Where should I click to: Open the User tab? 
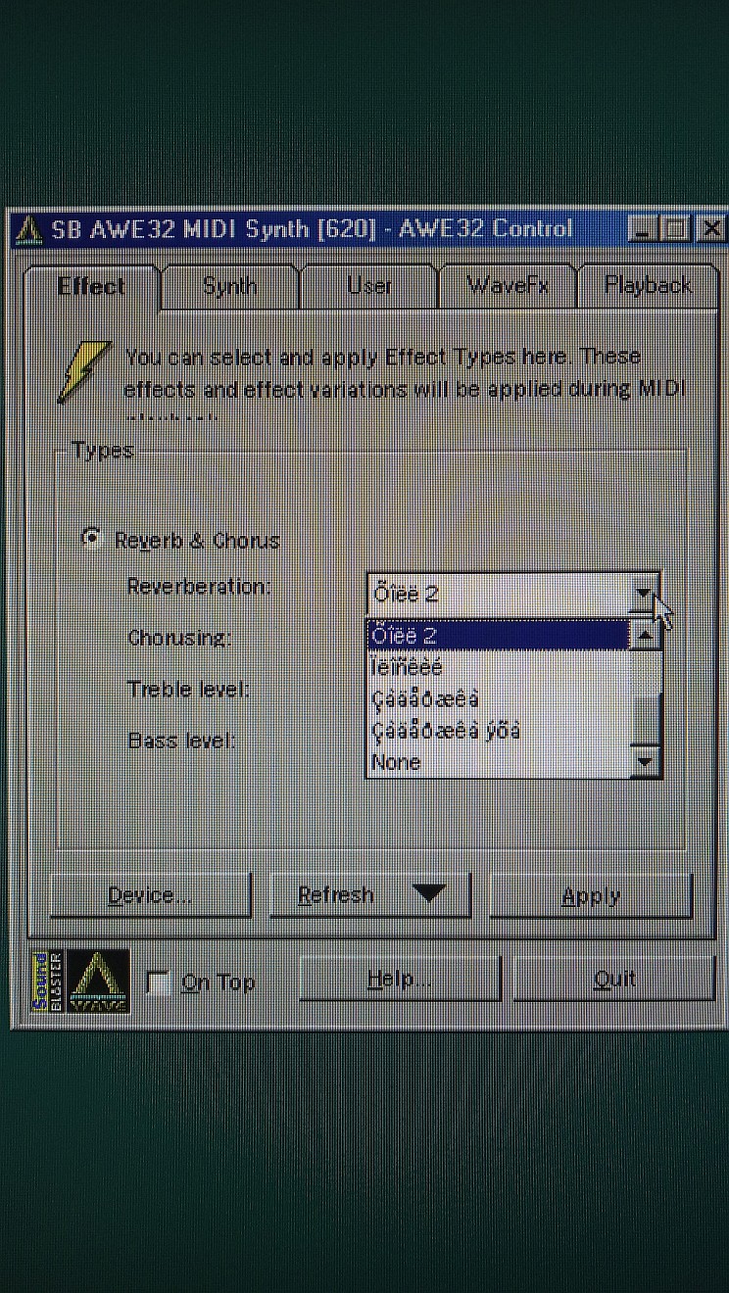click(x=369, y=286)
